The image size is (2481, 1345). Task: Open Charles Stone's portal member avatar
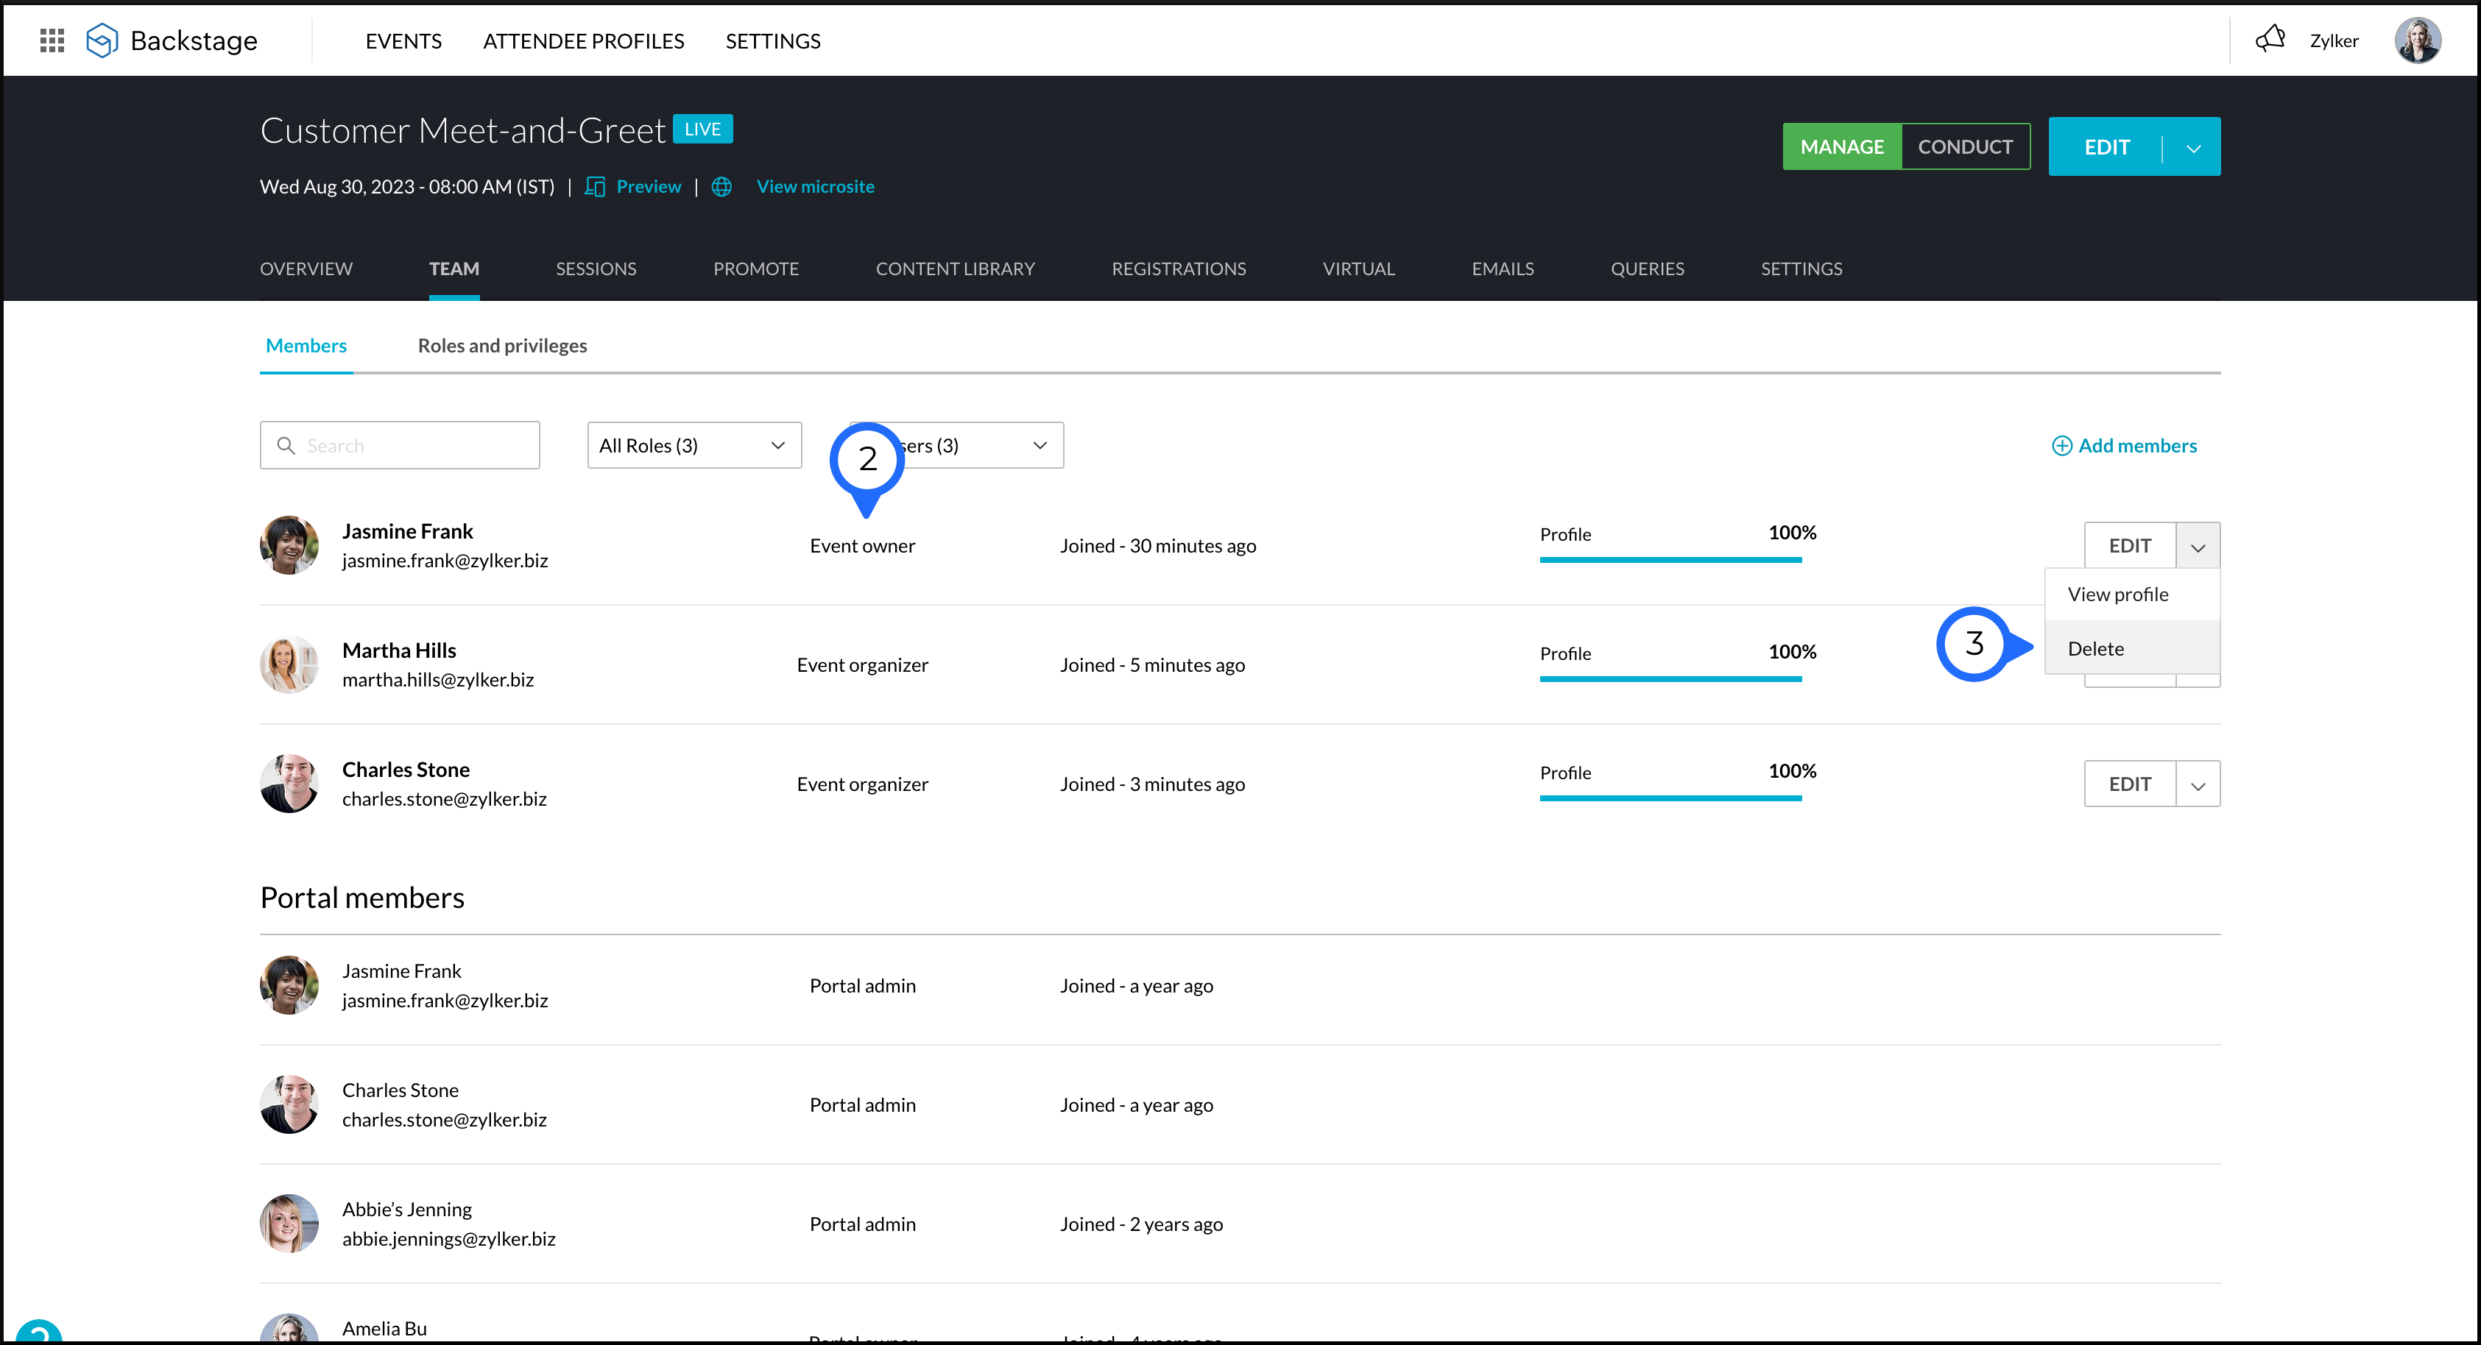[289, 1104]
